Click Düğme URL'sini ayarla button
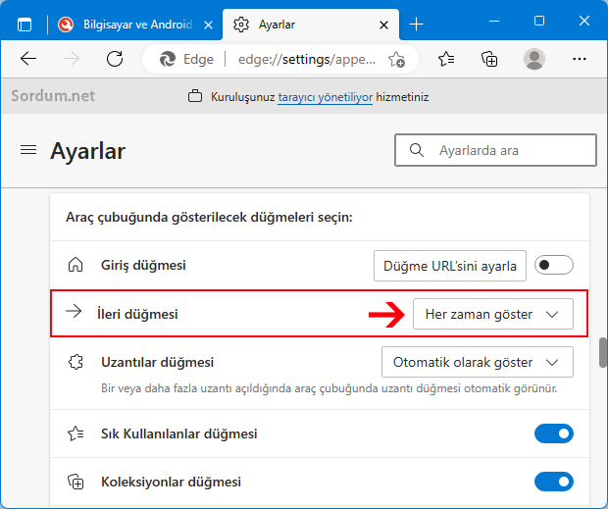This screenshot has height=509, width=608. tap(450, 266)
